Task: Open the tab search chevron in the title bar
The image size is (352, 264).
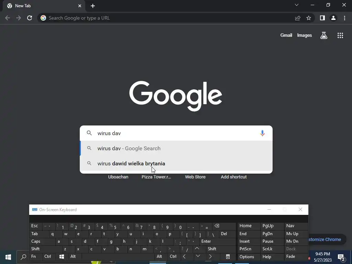Action: tap(297, 5)
